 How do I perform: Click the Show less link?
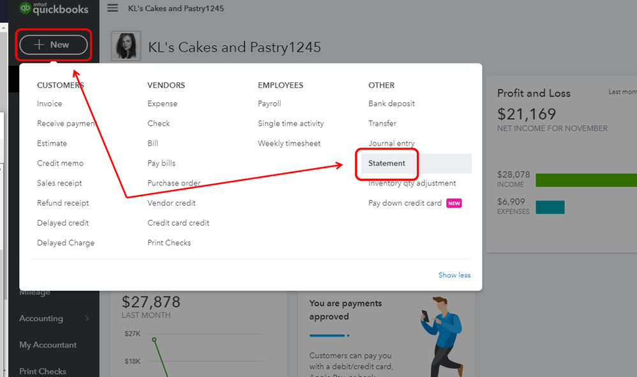tap(454, 275)
